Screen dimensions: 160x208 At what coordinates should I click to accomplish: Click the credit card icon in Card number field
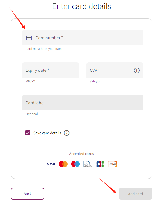(x=29, y=38)
